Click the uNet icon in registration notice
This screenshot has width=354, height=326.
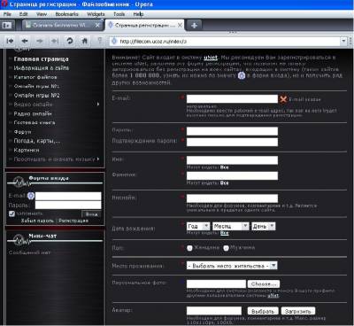[242, 75]
